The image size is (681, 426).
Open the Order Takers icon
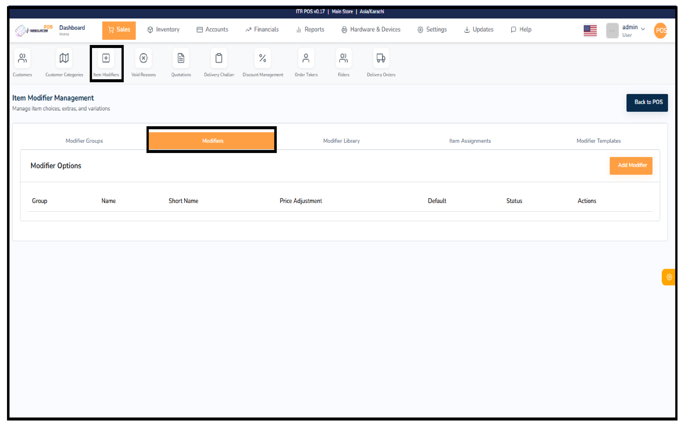[306, 58]
